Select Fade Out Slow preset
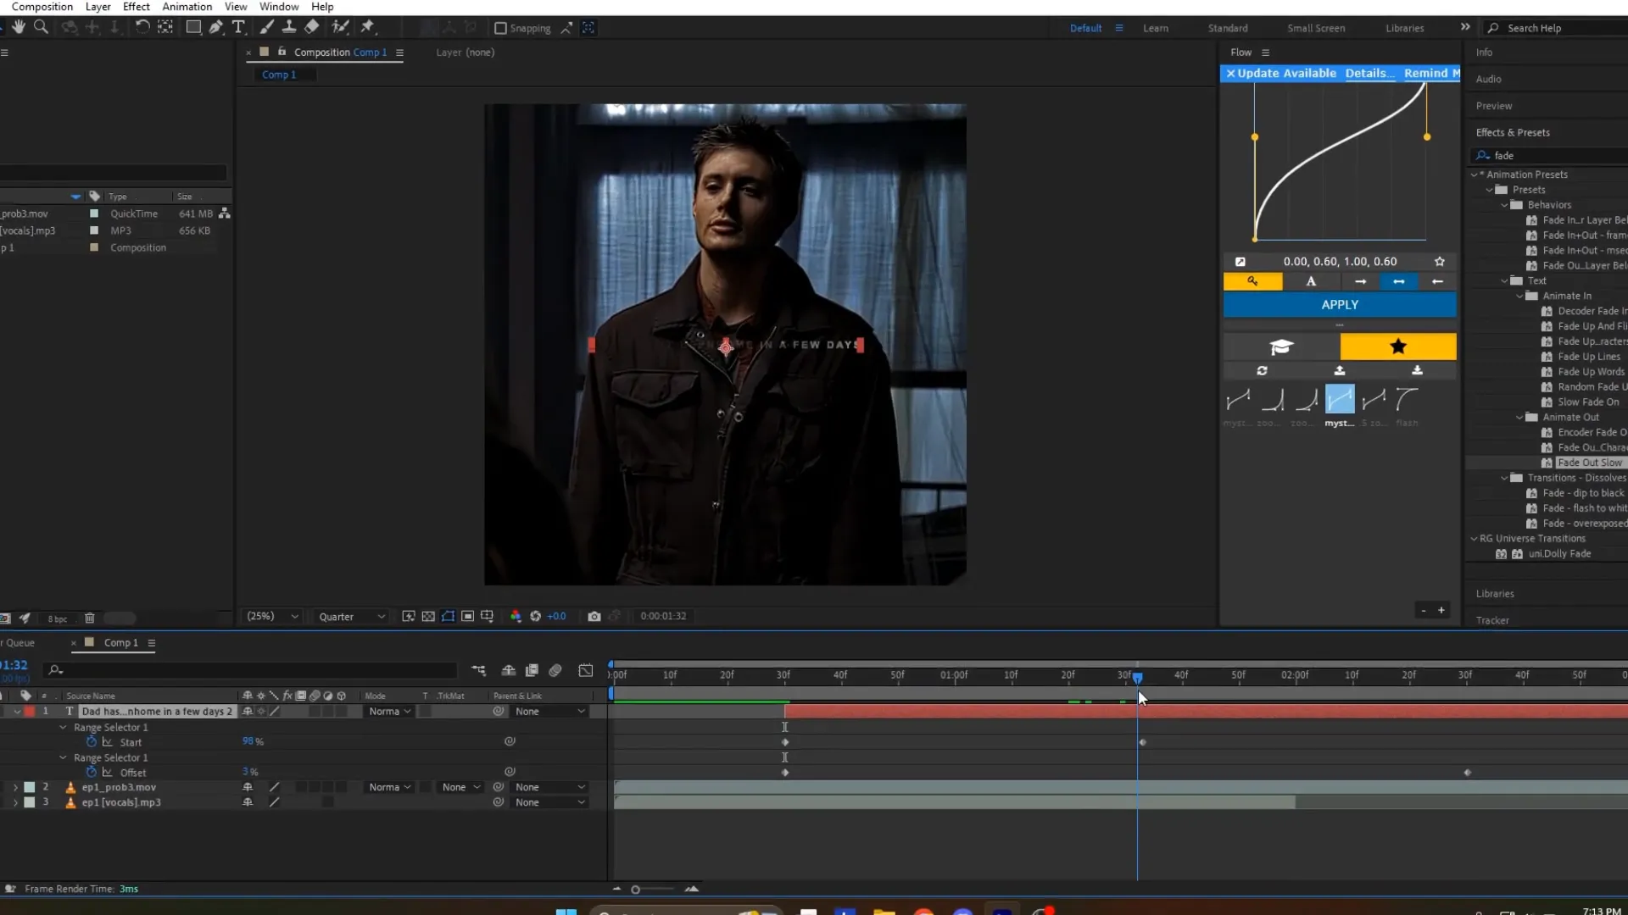The width and height of the screenshot is (1628, 915). (1589, 463)
